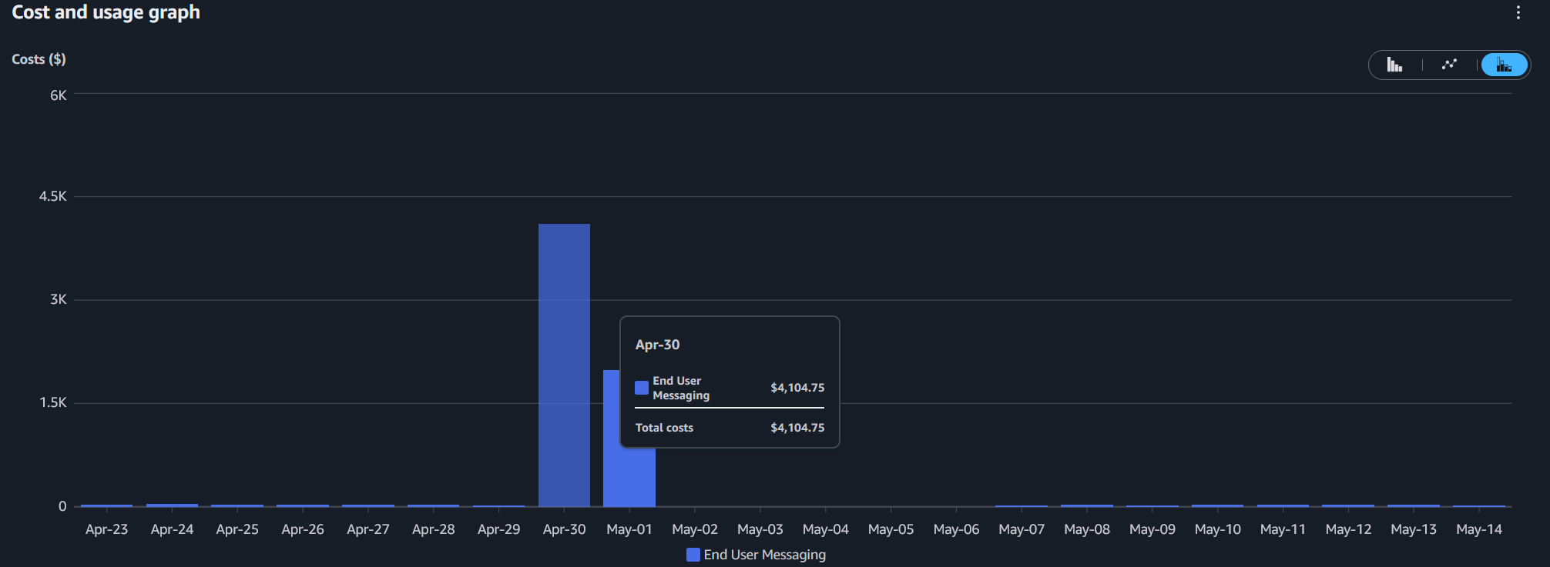Open the three-dot graph options menu
Image resolution: width=1550 pixels, height=567 pixels.
[x=1518, y=12]
